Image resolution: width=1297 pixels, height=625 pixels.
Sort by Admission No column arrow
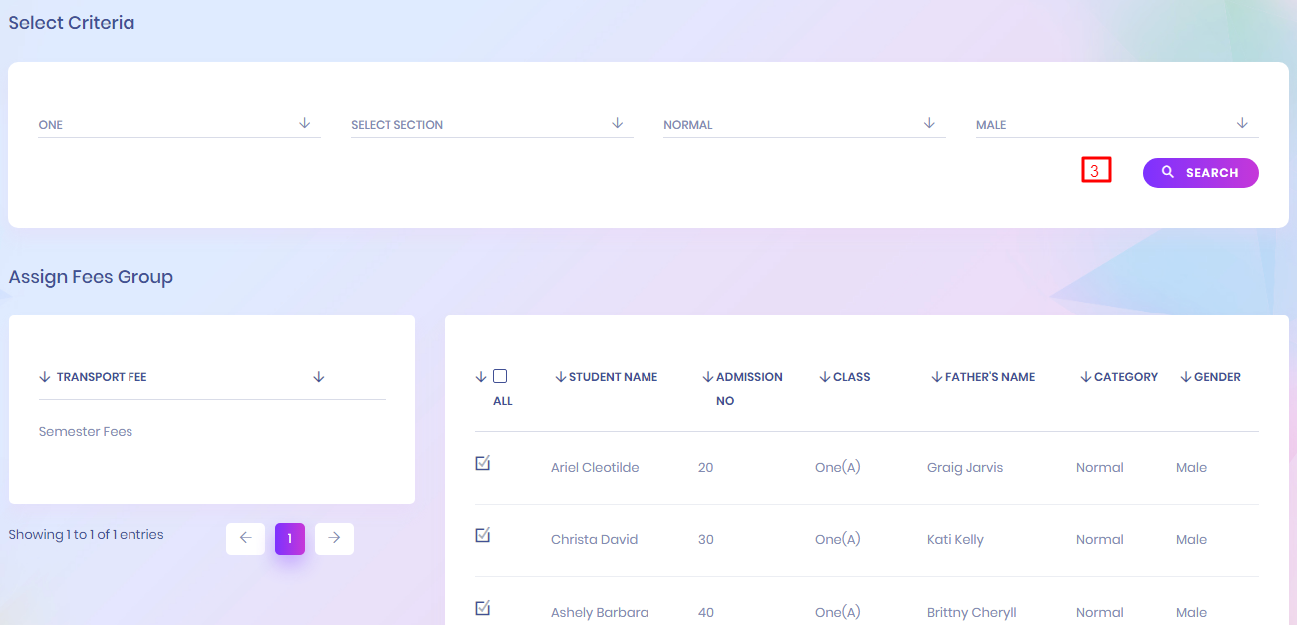(x=708, y=377)
